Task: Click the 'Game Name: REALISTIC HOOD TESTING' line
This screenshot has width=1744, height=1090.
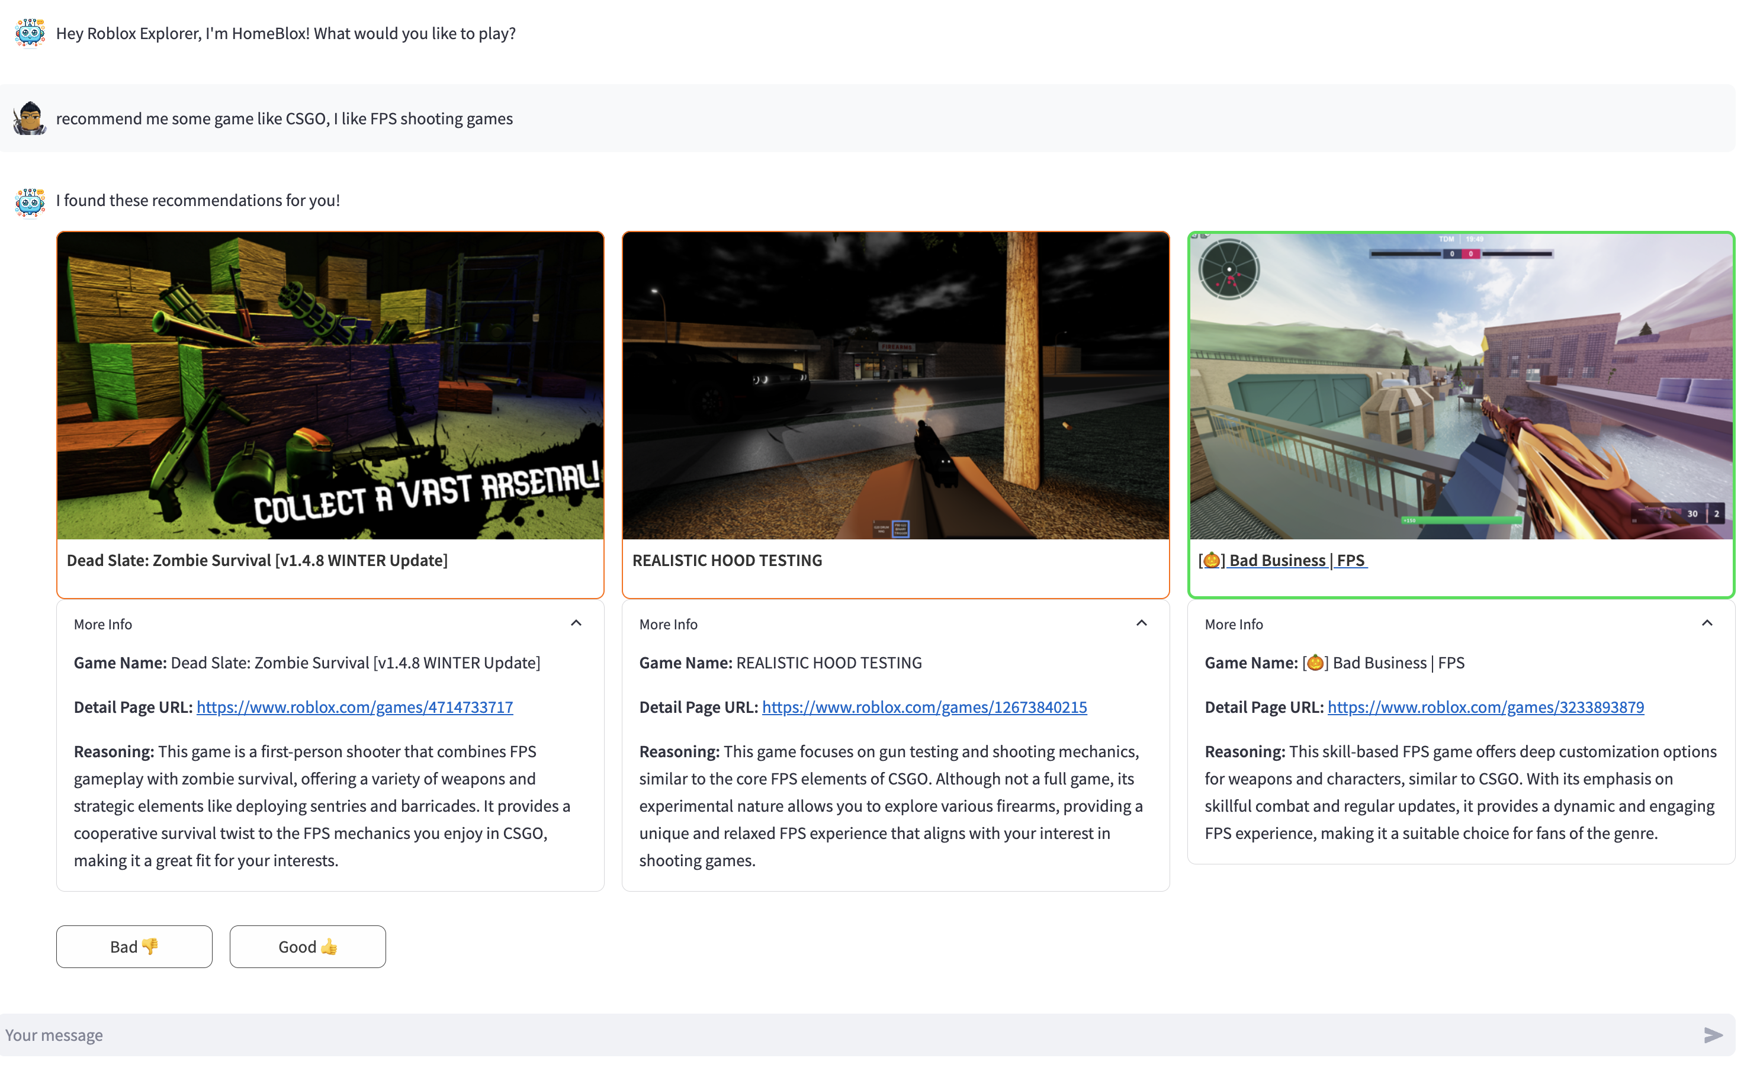Action: pos(780,663)
